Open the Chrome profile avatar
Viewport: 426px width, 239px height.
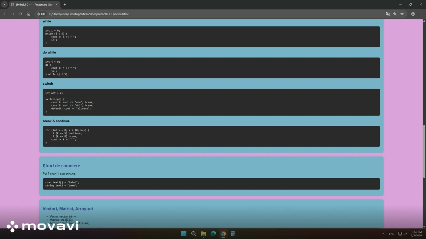pos(413,14)
